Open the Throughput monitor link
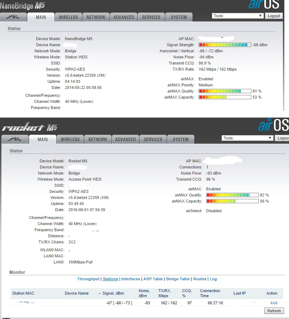 tap(88, 279)
